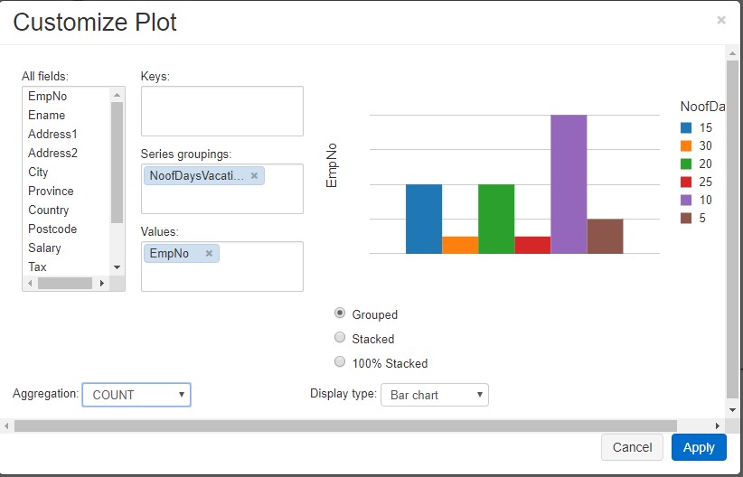Select the Grouped radio option

tap(340, 313)
